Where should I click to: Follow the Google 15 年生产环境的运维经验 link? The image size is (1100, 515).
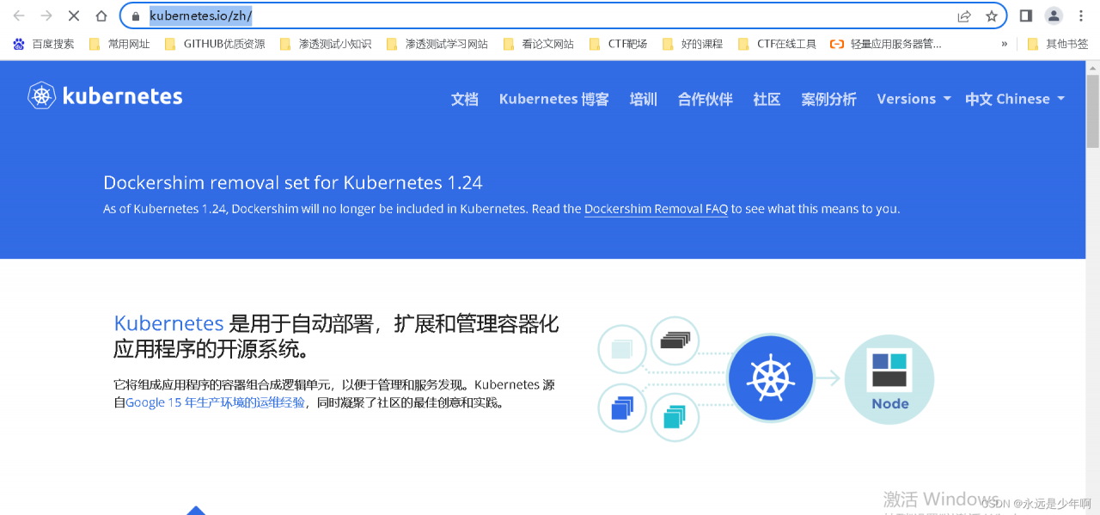point(216,402)
